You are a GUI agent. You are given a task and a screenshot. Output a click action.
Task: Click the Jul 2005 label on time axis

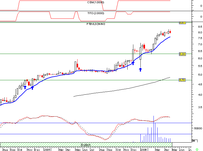point(92,150)
